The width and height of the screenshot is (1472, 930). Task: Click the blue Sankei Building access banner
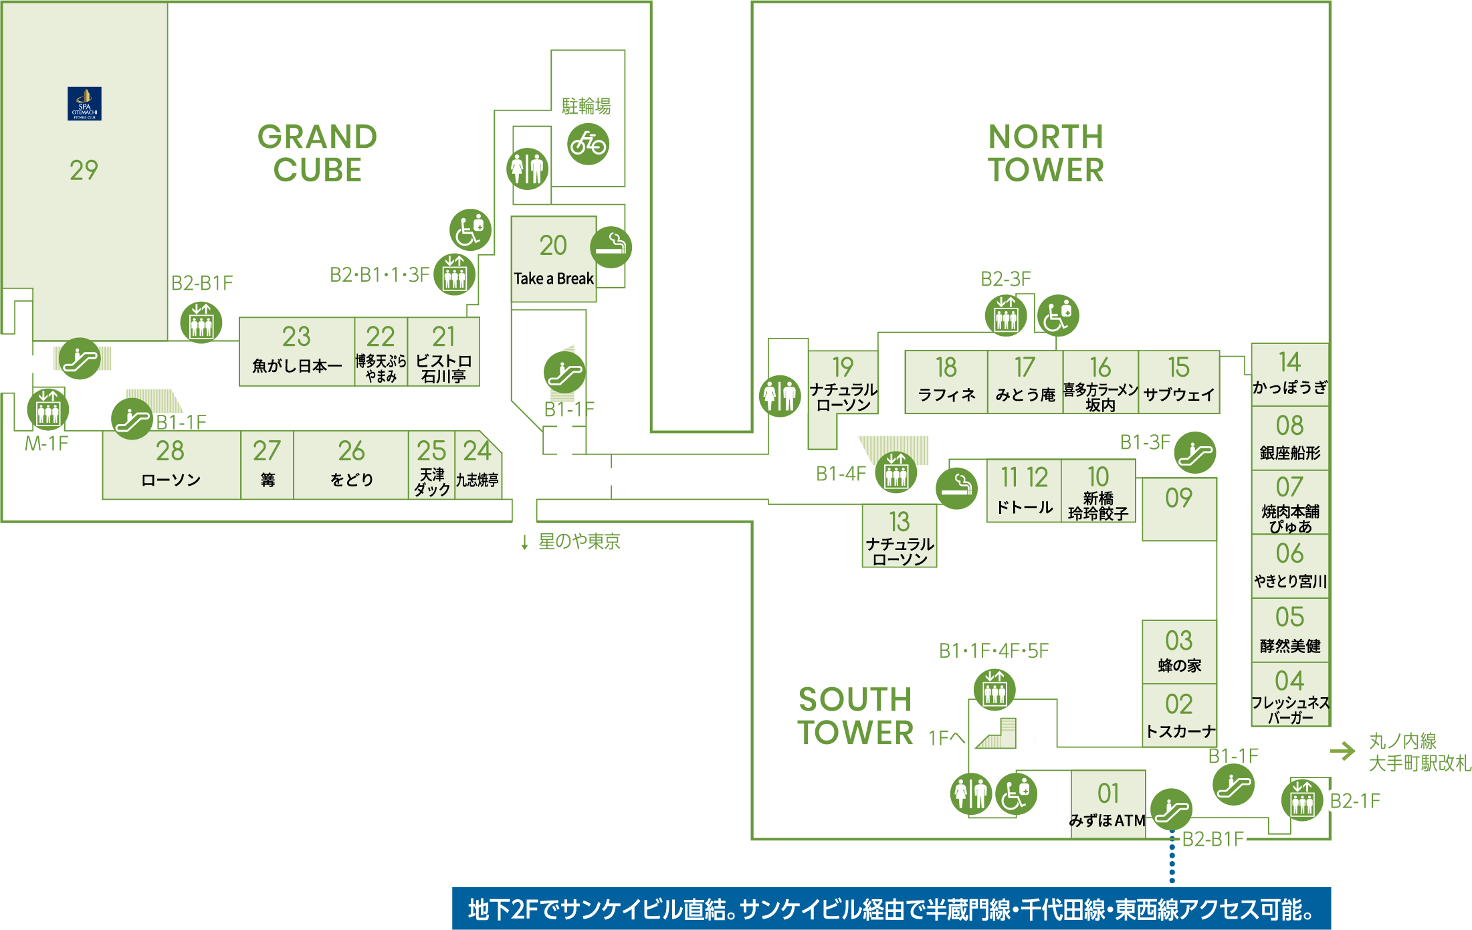click(x=891, y=909)
